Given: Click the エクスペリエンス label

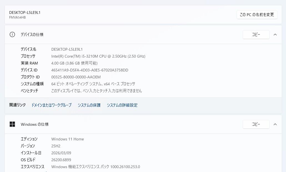Looking at the screenshot, I should tap(32, 167).
